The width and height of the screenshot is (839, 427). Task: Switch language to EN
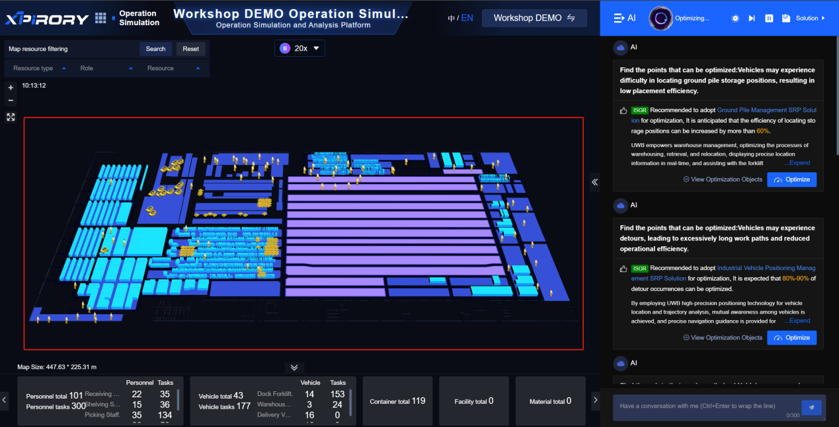point(467,18)
